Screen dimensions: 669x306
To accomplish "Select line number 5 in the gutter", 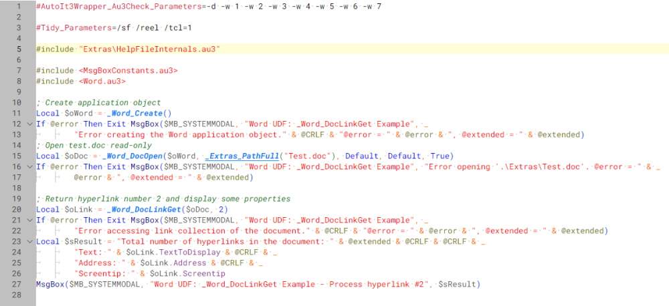I will [x=18, y=49].
